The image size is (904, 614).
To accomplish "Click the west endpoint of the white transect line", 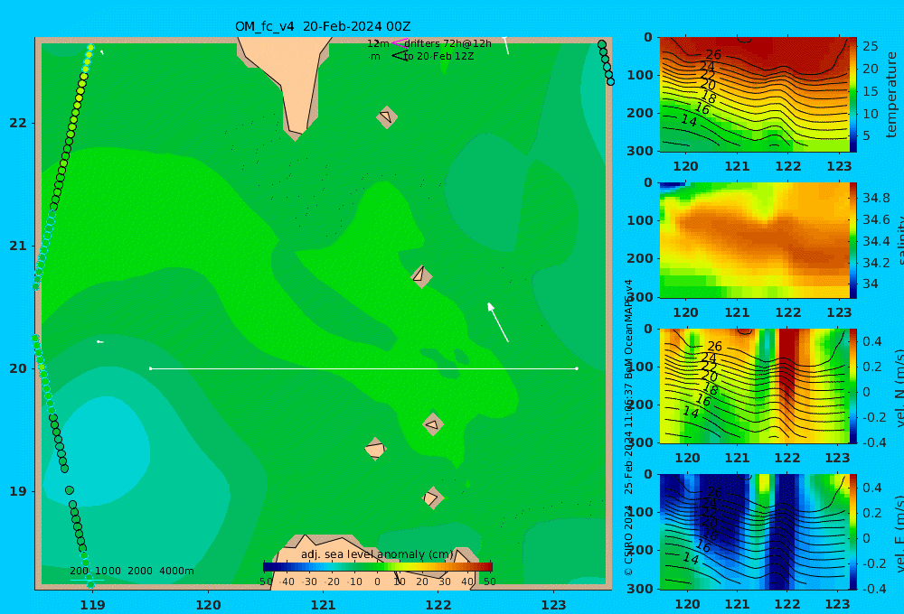I will coord(150,368).
